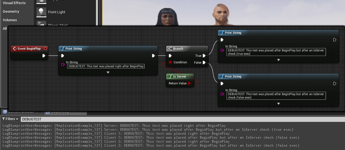Click the Branch node's True execution pin
The height and width of the screenshot is (150, 345).
pyautogui.click(x=204, y=56)
